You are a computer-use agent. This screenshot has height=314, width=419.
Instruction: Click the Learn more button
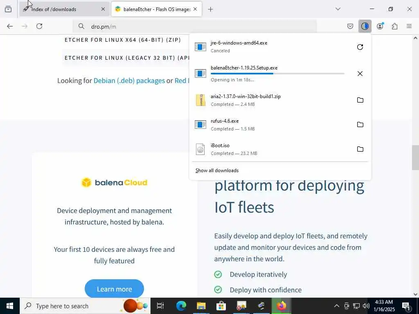click(115, 289)
